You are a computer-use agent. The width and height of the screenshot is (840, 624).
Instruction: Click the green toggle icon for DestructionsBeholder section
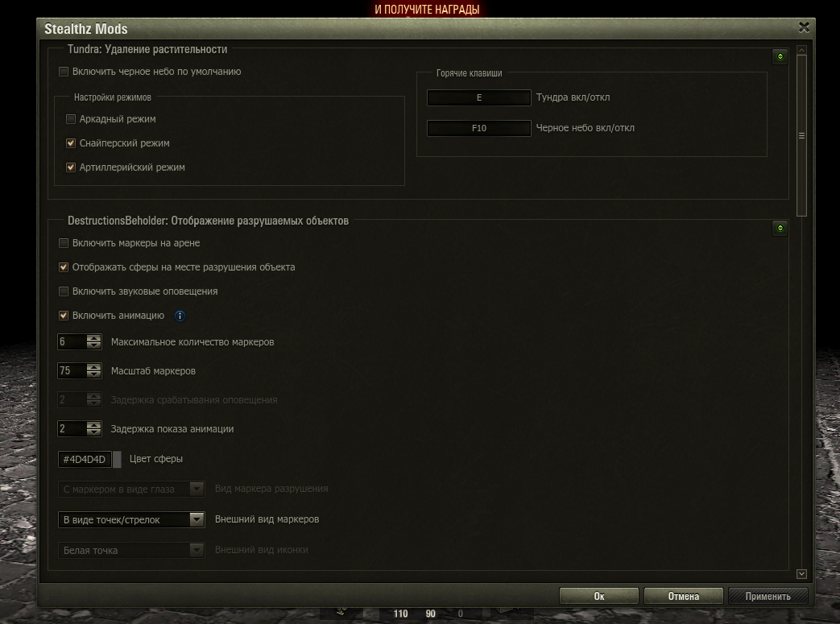[x=779, y=229]
